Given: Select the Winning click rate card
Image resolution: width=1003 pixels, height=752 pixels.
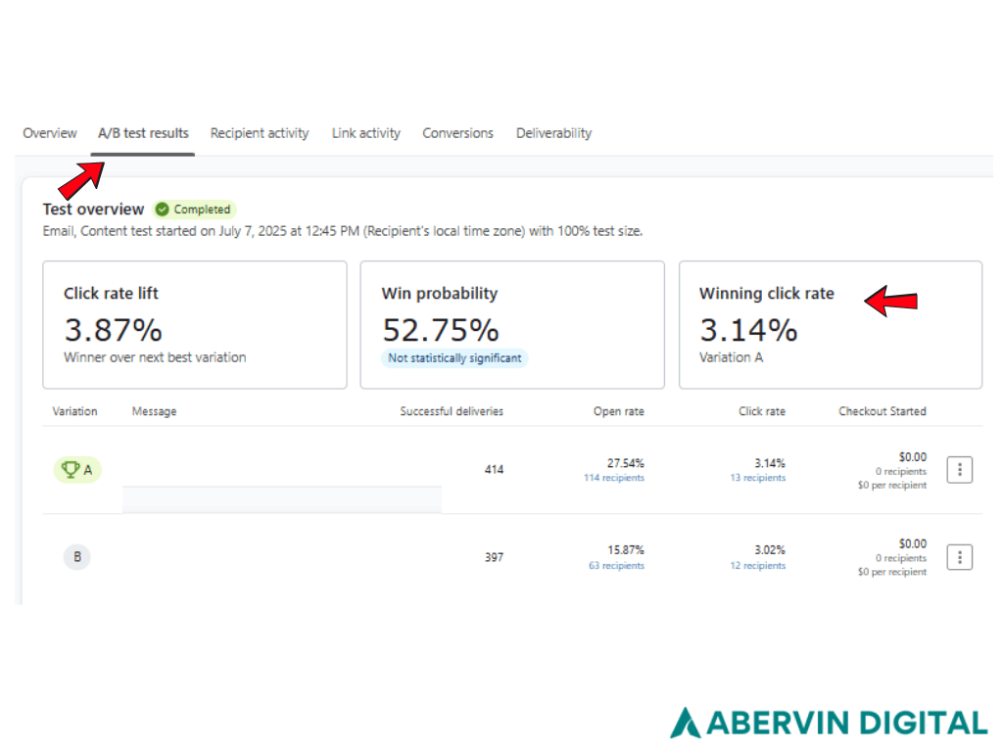Looking at the screenshot, I should click(x=831, y=325).
